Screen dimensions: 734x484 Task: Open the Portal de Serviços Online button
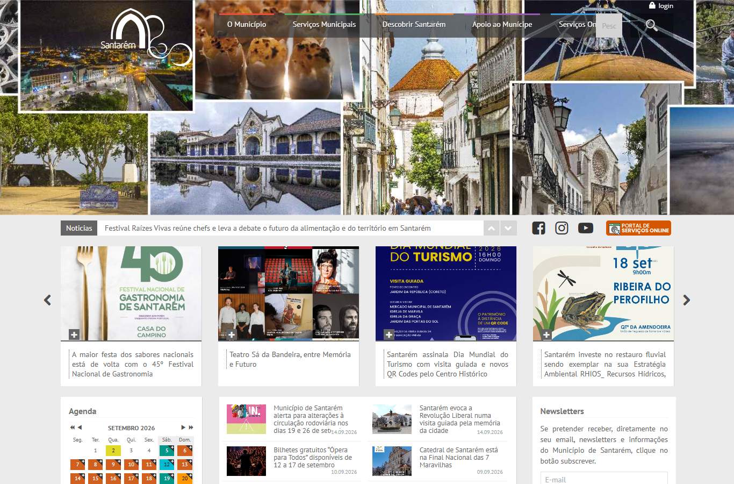pos(638,228)
